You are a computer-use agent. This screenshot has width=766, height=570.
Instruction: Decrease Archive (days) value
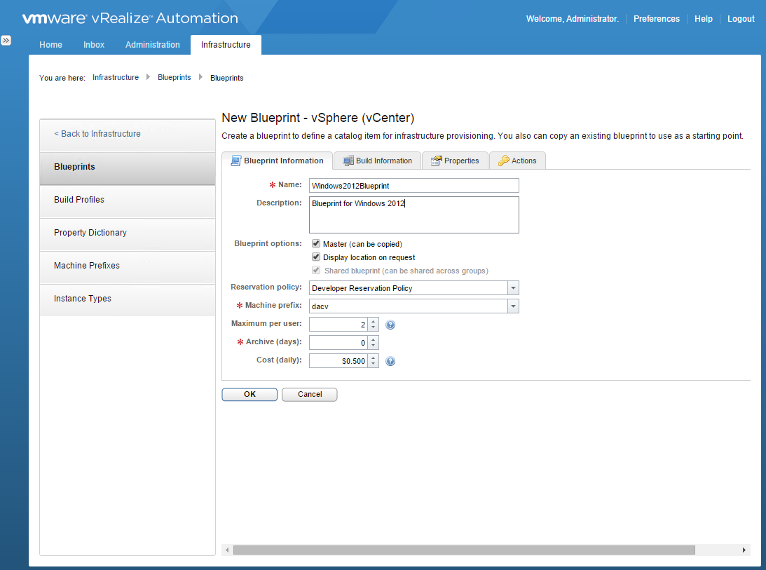(x=374, y=346)
